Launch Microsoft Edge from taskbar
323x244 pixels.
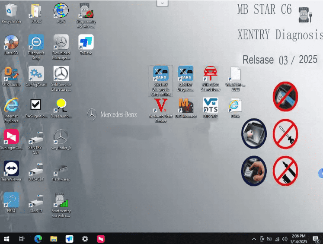pos(38,239)
